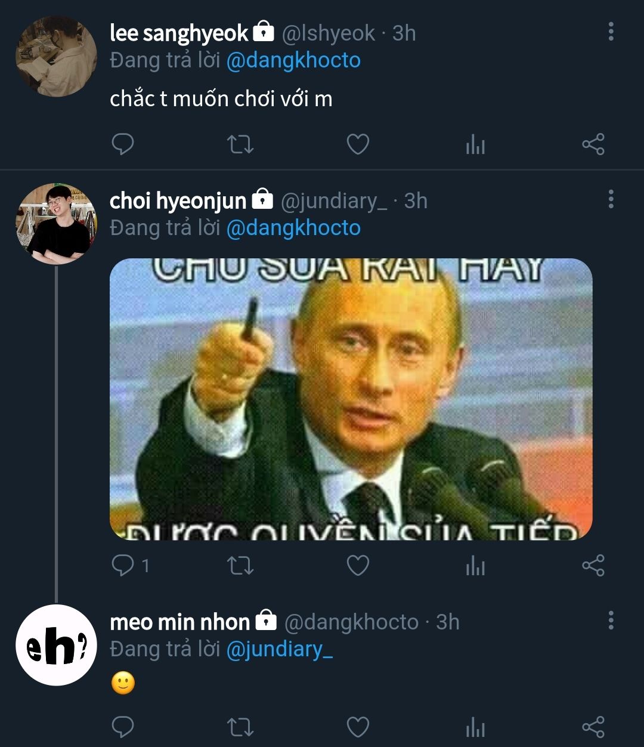Open the Putin meme image

(x=351, y=399)
